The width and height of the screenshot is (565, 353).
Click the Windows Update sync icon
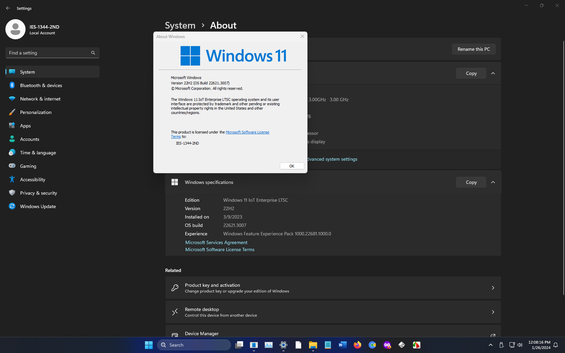[12, 207]
